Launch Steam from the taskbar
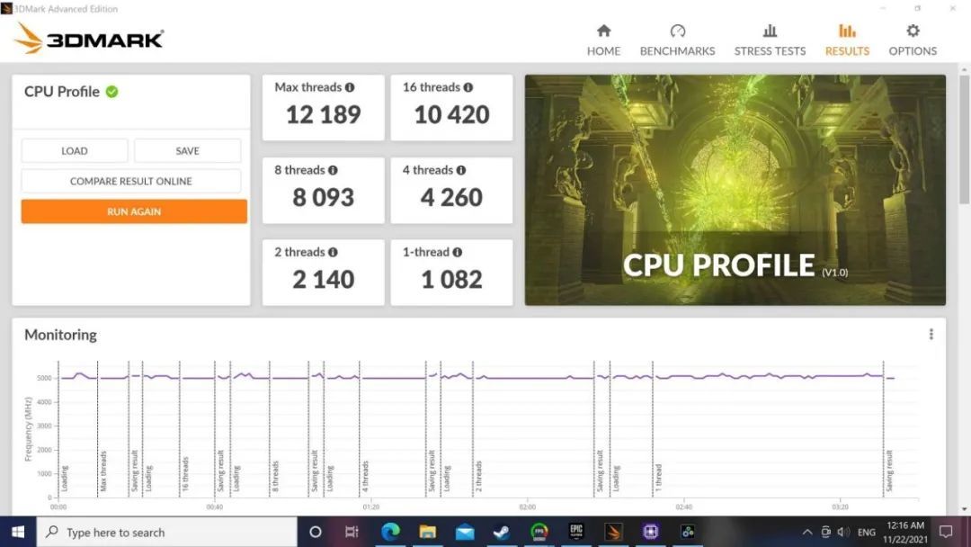The height and width of the screenshot is (547, 971). click(501, 532)
